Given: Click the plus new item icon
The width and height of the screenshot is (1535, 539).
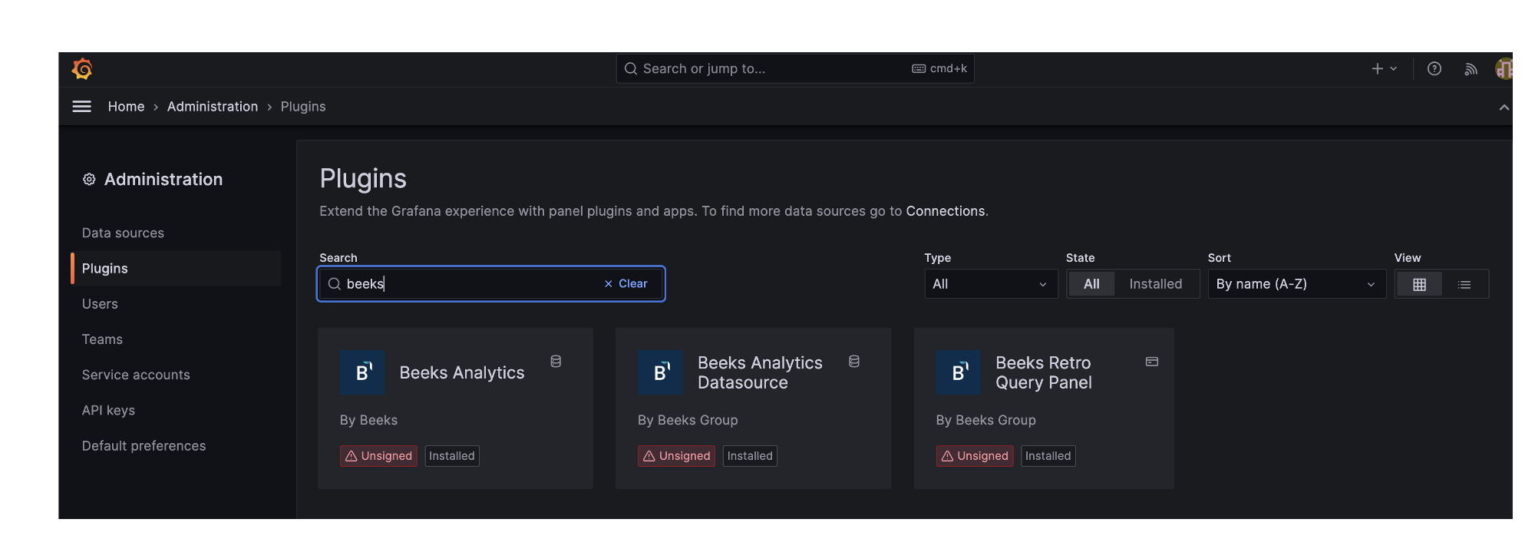Looking at the screenshot, I should [1377, 69].
